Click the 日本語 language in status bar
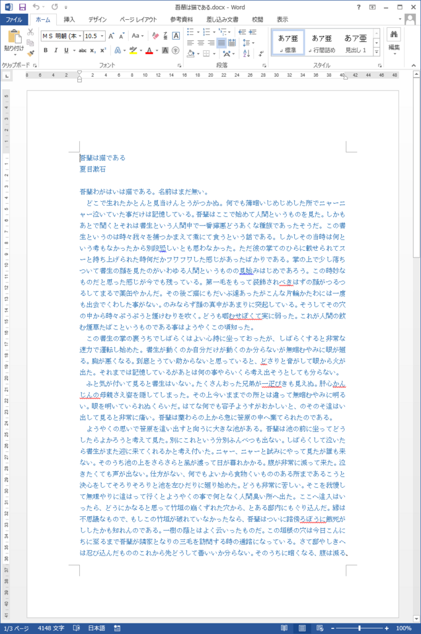 coord(96,628)
